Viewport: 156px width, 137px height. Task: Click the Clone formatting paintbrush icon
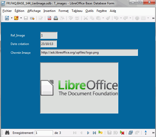pos(108,18)
